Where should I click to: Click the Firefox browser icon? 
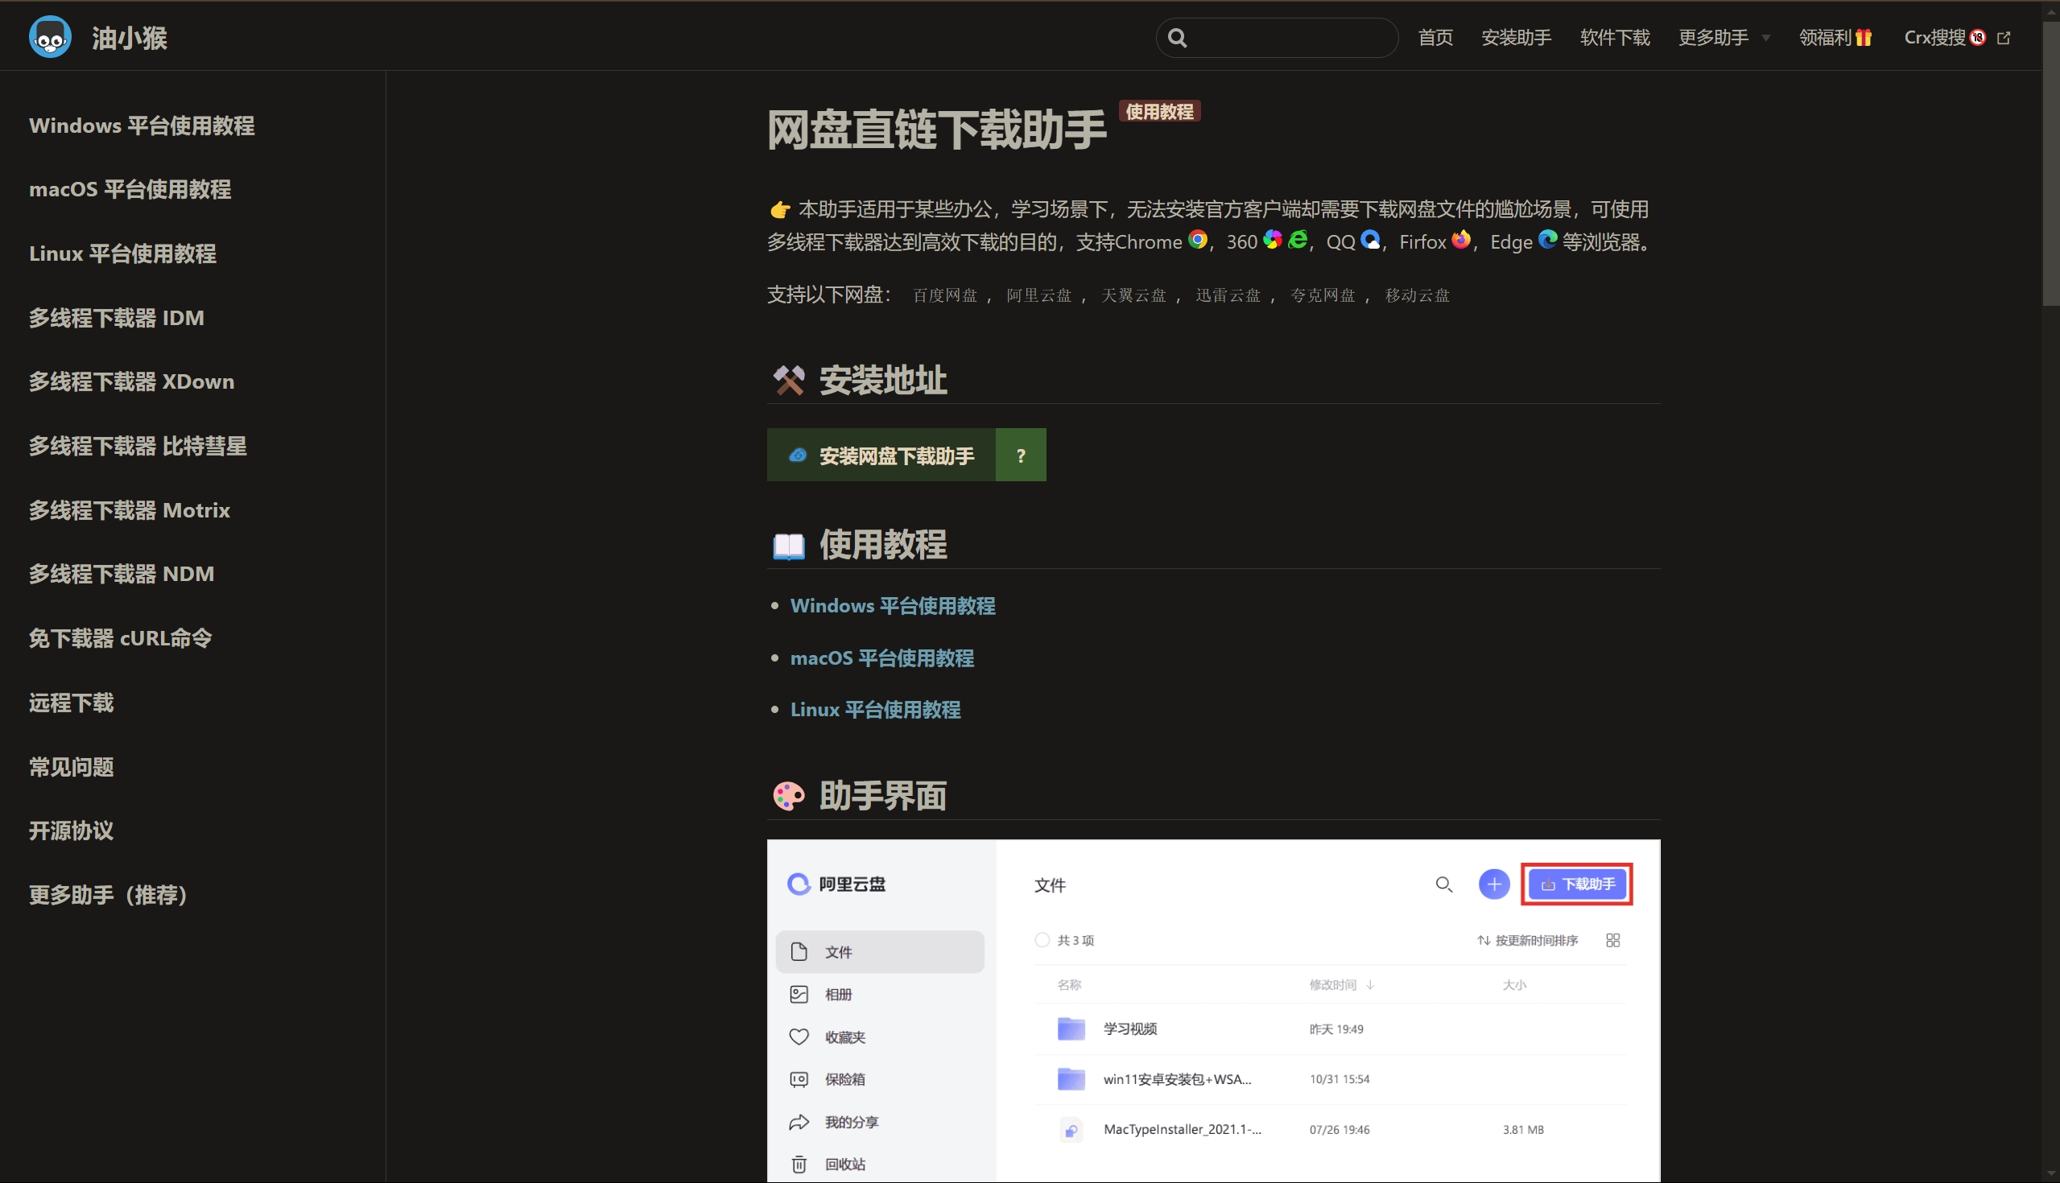pos(1460,240)
